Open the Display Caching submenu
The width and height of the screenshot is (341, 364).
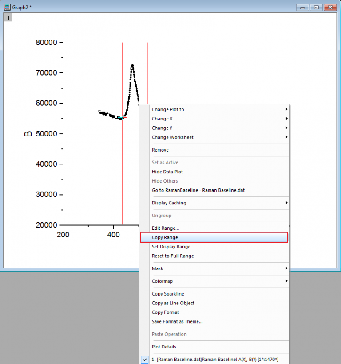pyautogui.click(x=214, y=203)
